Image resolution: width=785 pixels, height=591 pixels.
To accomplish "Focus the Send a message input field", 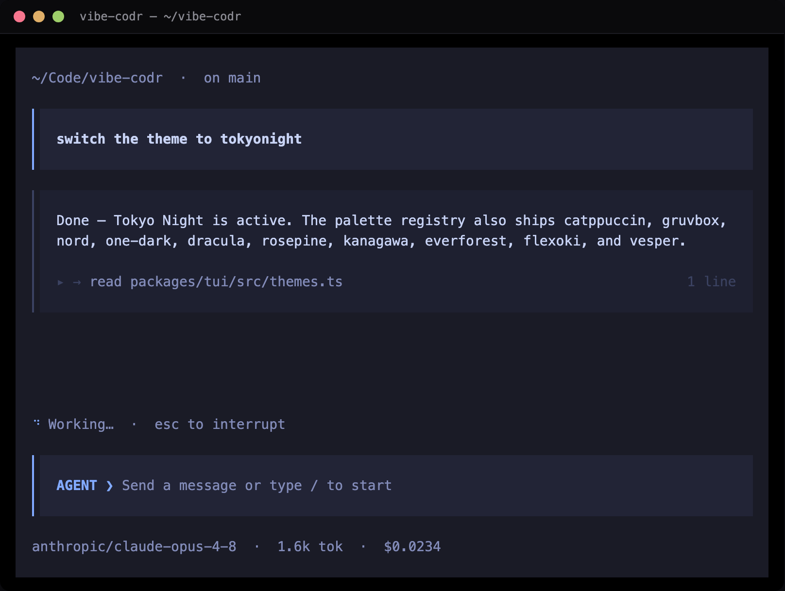I will pos(396,486).
